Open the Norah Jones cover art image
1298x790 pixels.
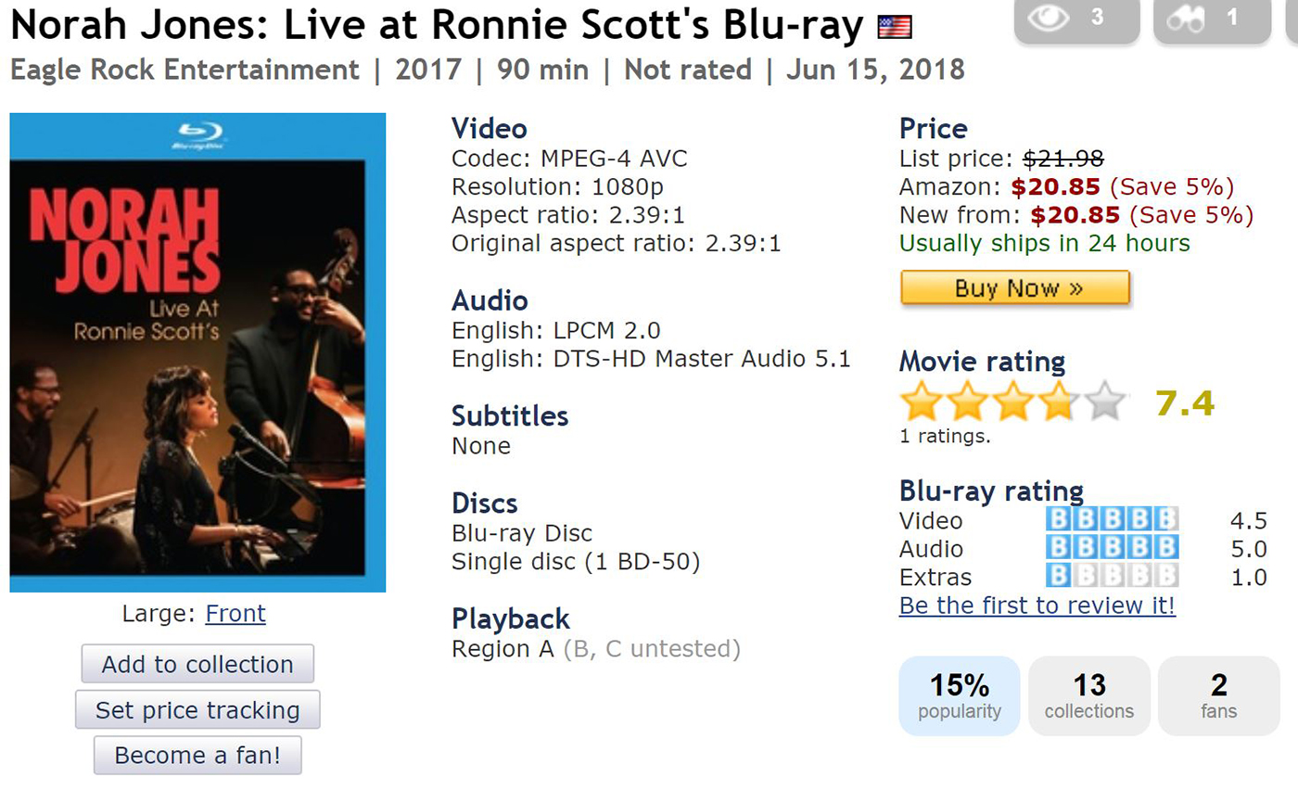point(197,352)
